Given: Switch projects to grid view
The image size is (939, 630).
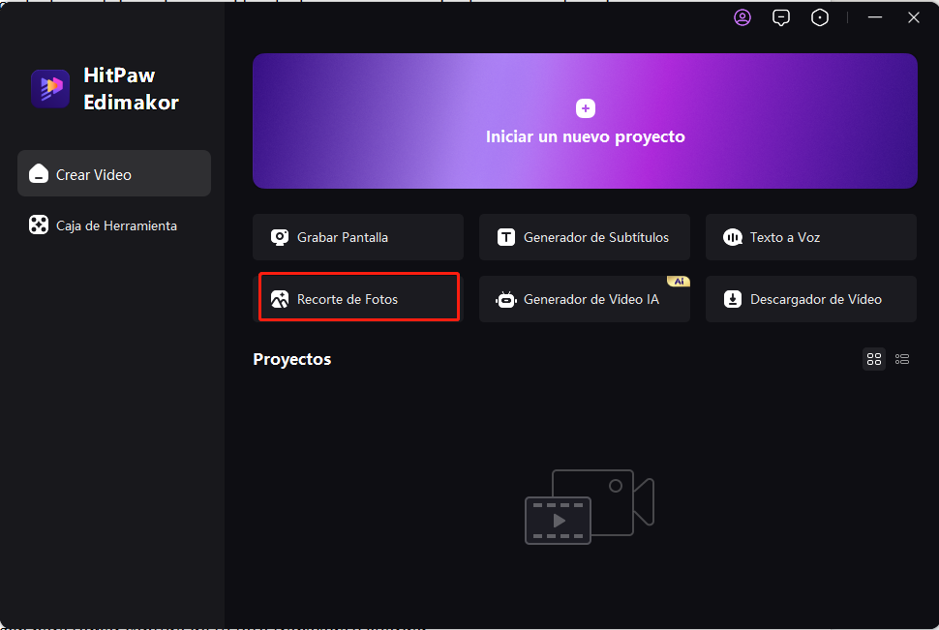Looking at the screenshot, I should click(874, 359).
